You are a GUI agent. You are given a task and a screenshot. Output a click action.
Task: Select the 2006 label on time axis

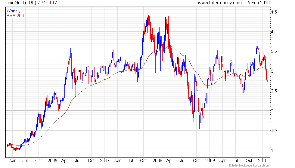click(52, 161)
